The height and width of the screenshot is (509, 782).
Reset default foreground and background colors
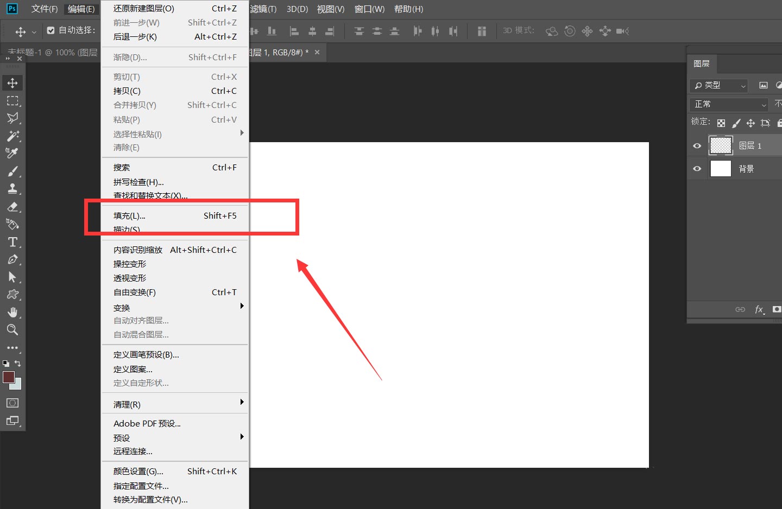[x=6, y=364]
